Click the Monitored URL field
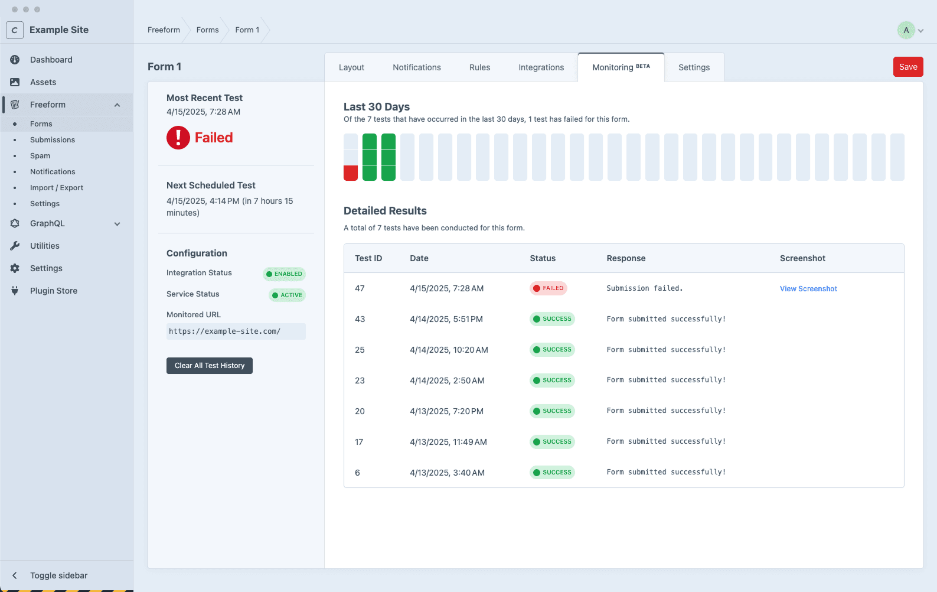 (x=236, y=331)
